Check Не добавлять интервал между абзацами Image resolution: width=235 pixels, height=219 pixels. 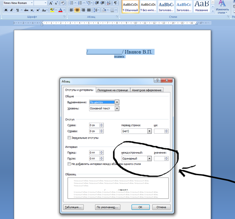pyautogui.click(x=69, y=164)
